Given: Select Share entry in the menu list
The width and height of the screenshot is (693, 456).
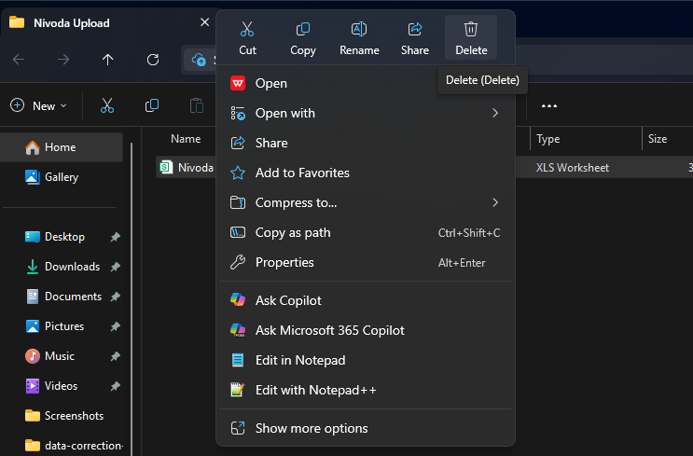Looking at the screenshot, I should pos(366,143).
